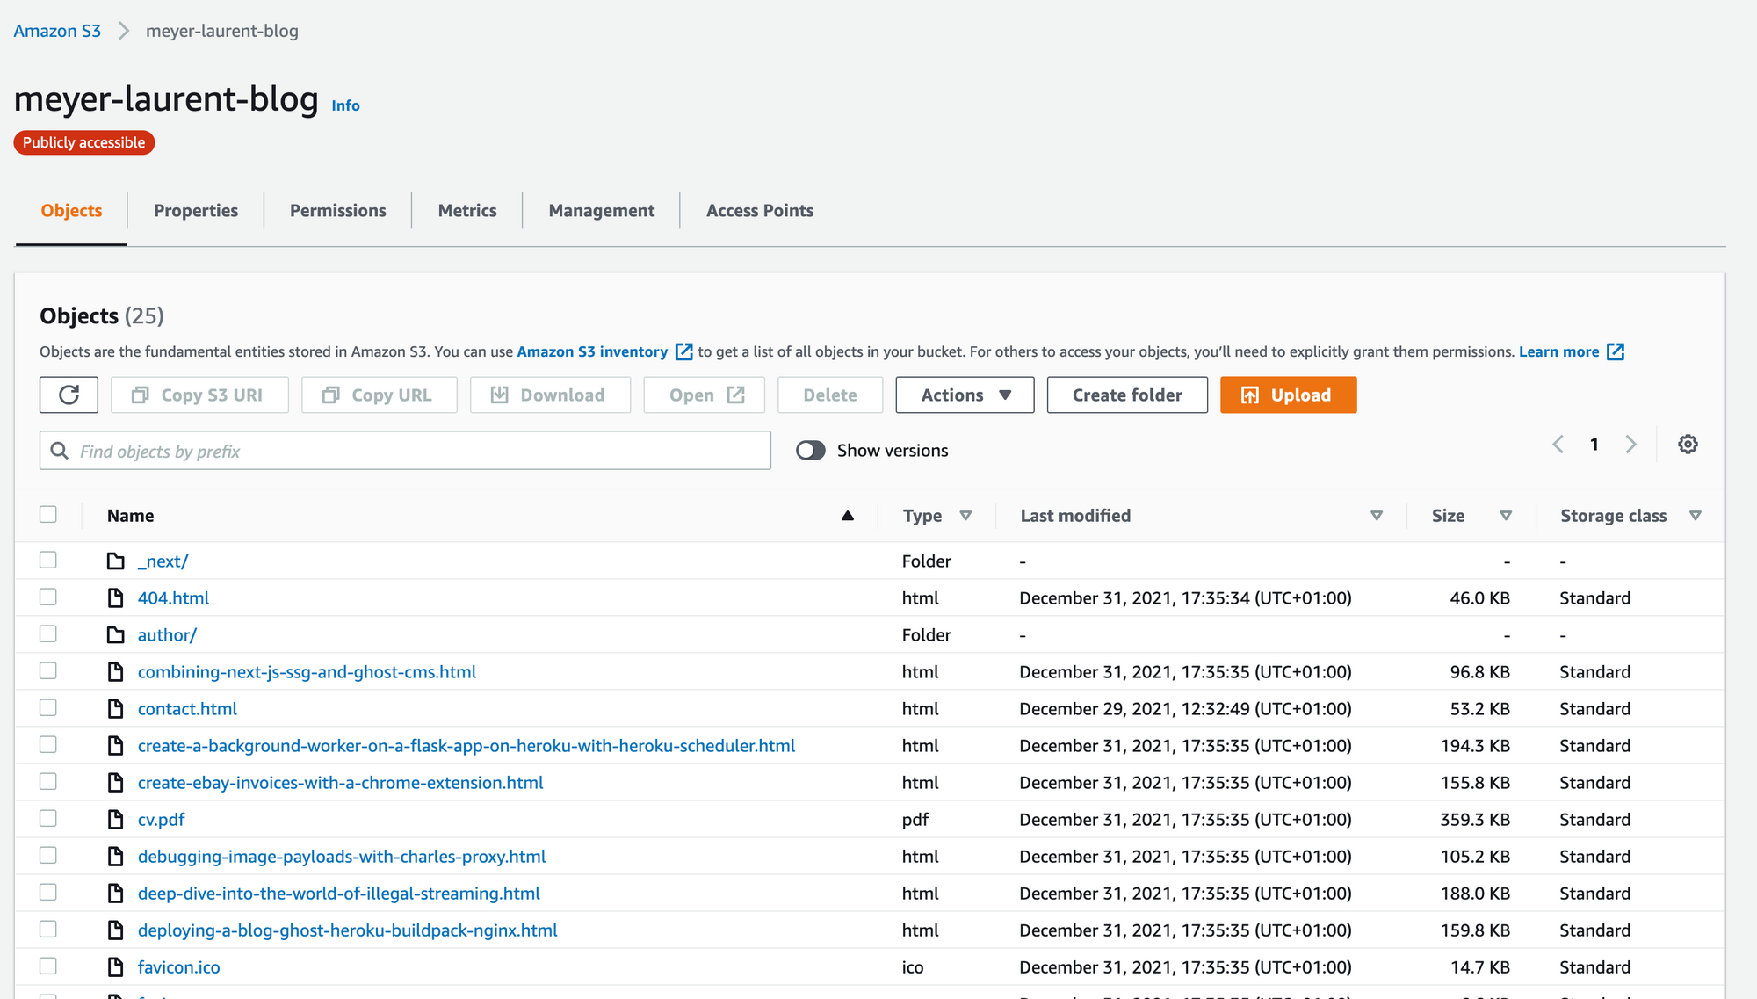Click the file icon beside favicon.ico

point(116,967)
